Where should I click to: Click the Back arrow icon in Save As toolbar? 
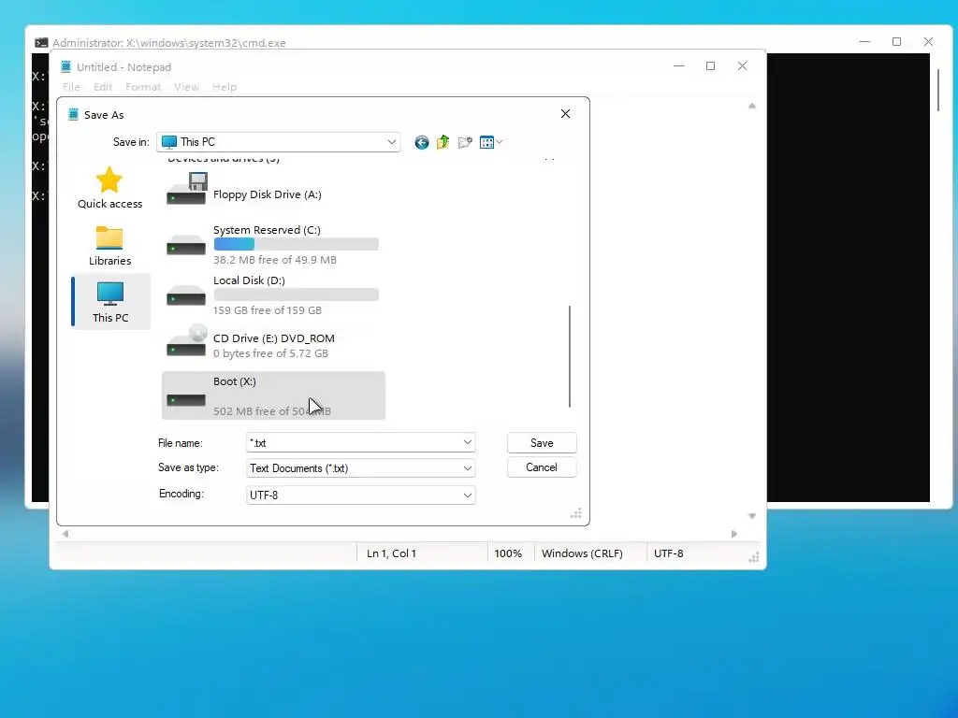click(422, 142)
